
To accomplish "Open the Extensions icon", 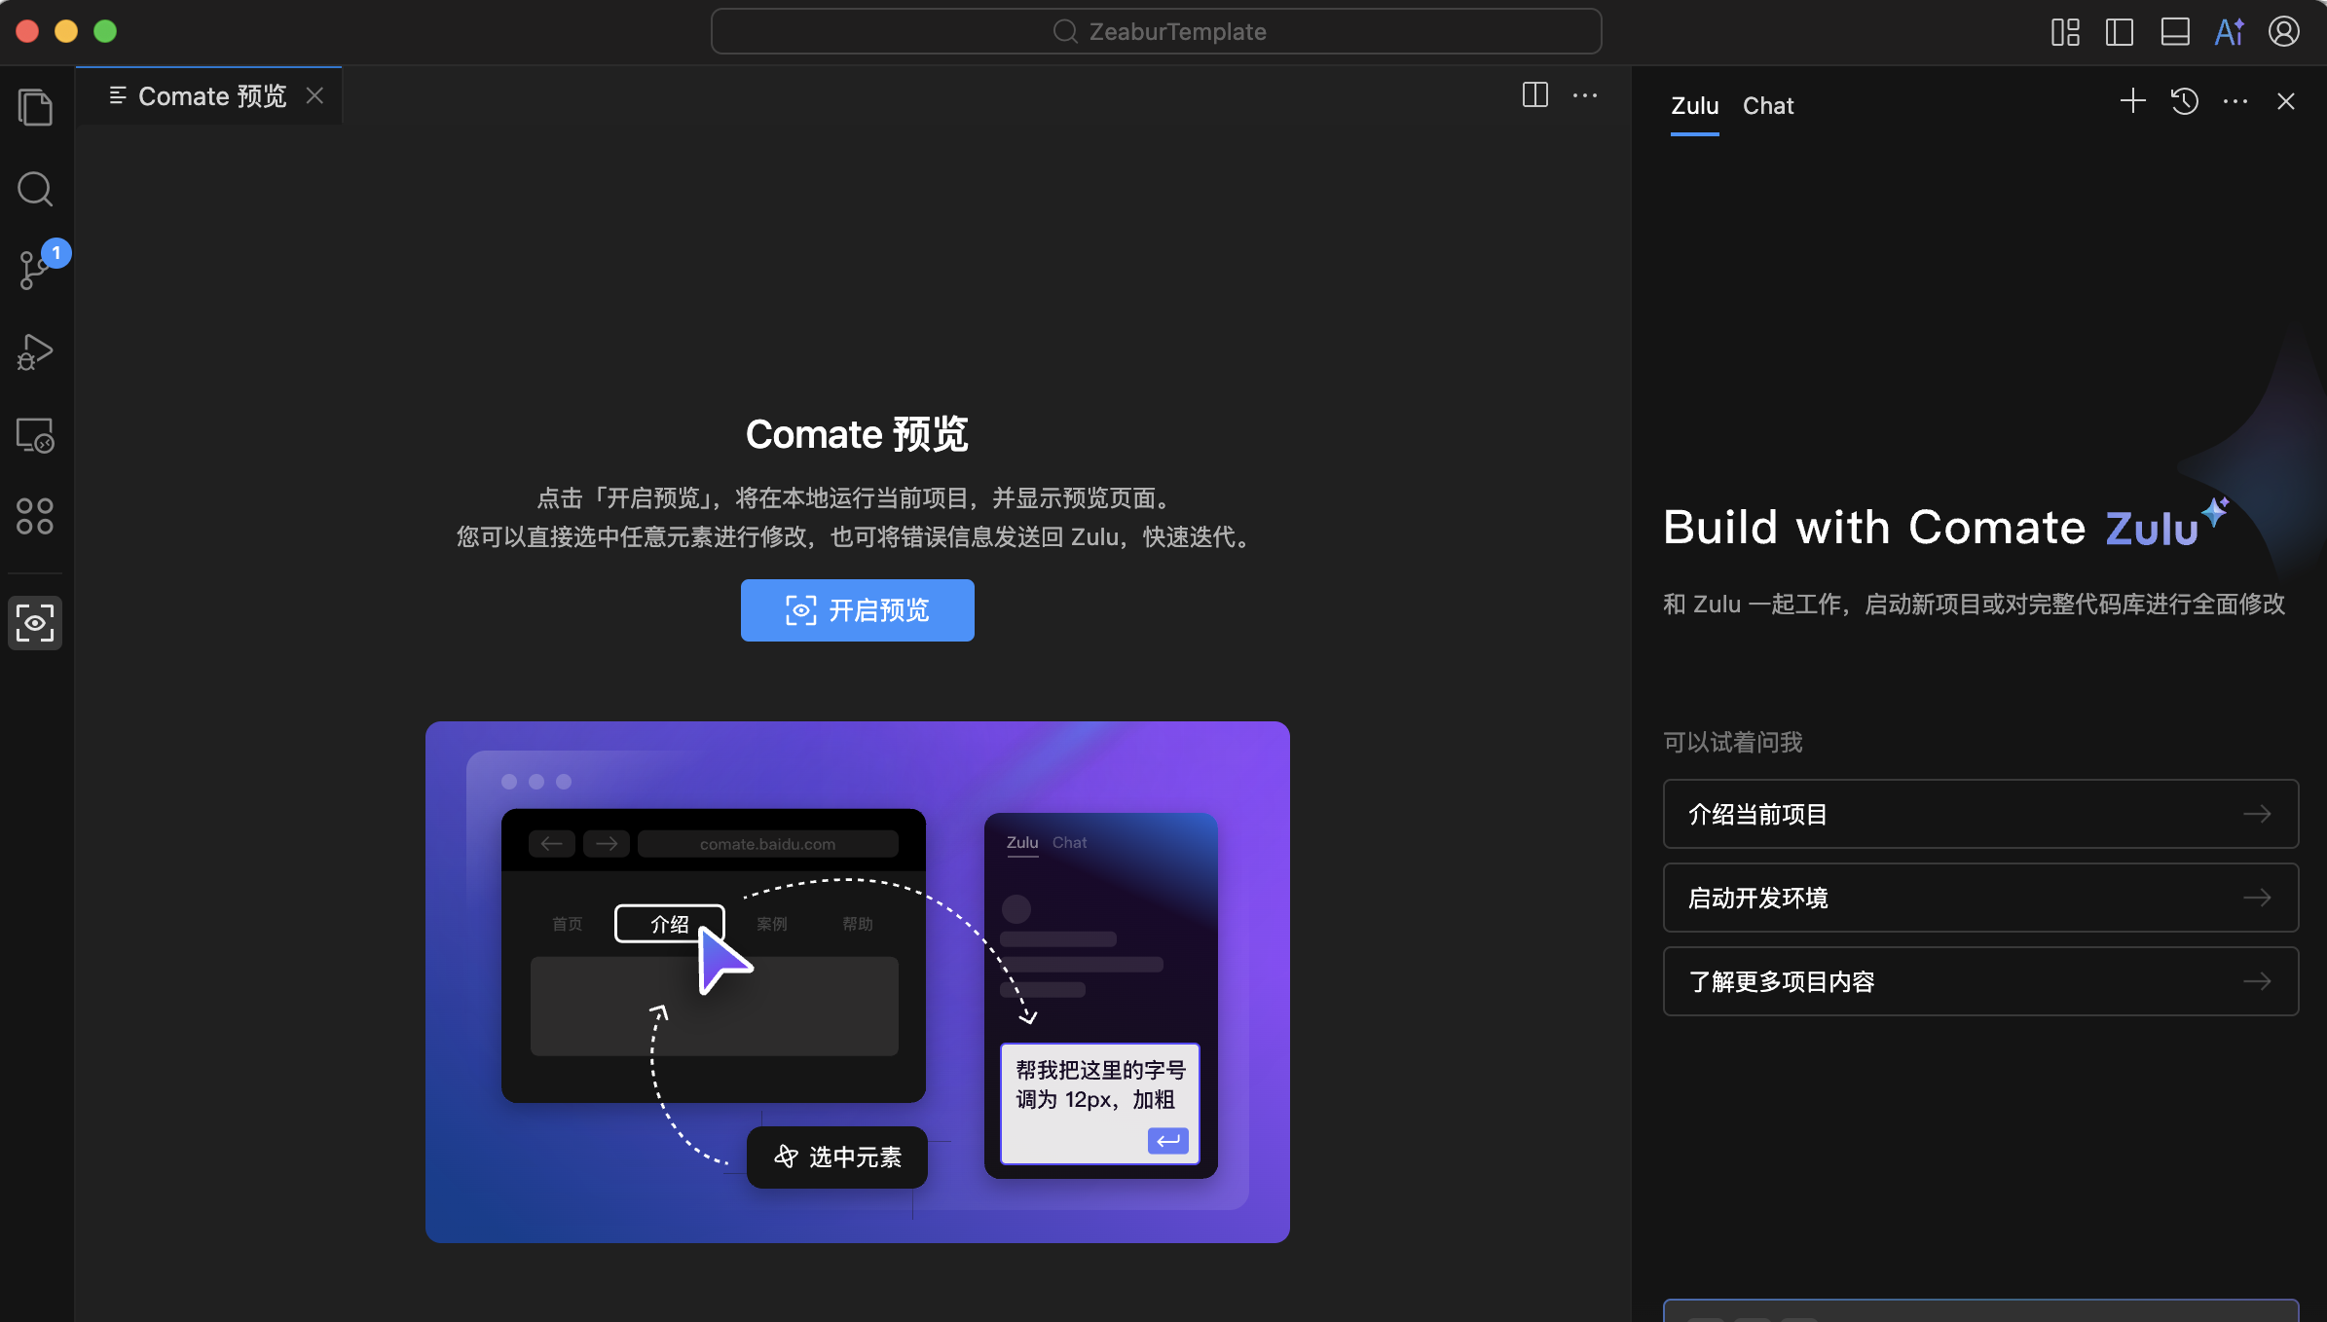I will 35,516.
